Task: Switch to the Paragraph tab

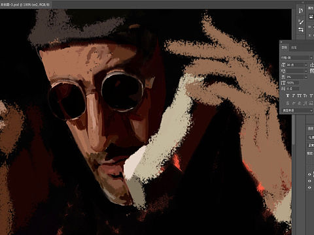Action: tap(294, 47)
